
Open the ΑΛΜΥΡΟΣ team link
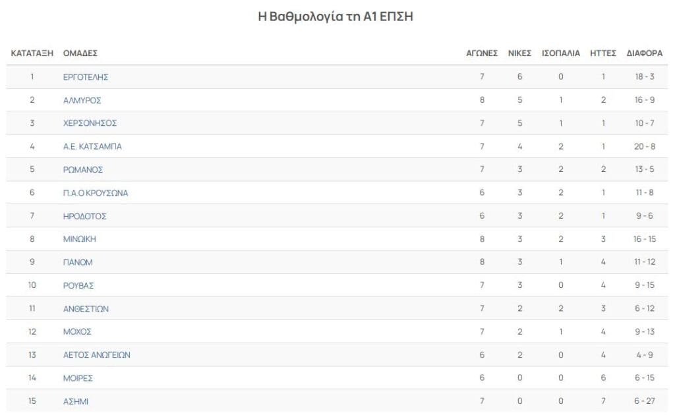click(82, 100)
